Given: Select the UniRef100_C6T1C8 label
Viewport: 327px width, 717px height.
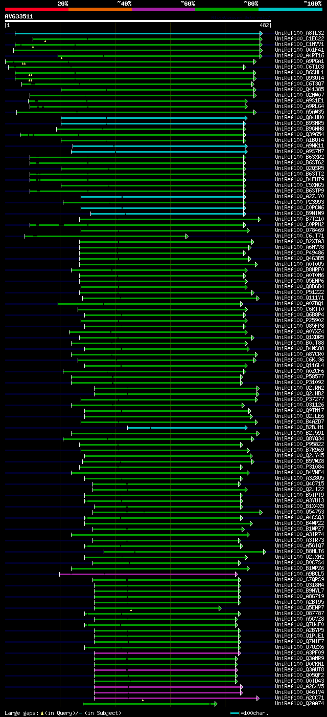Looking at the screenshot, I should 299,67.
